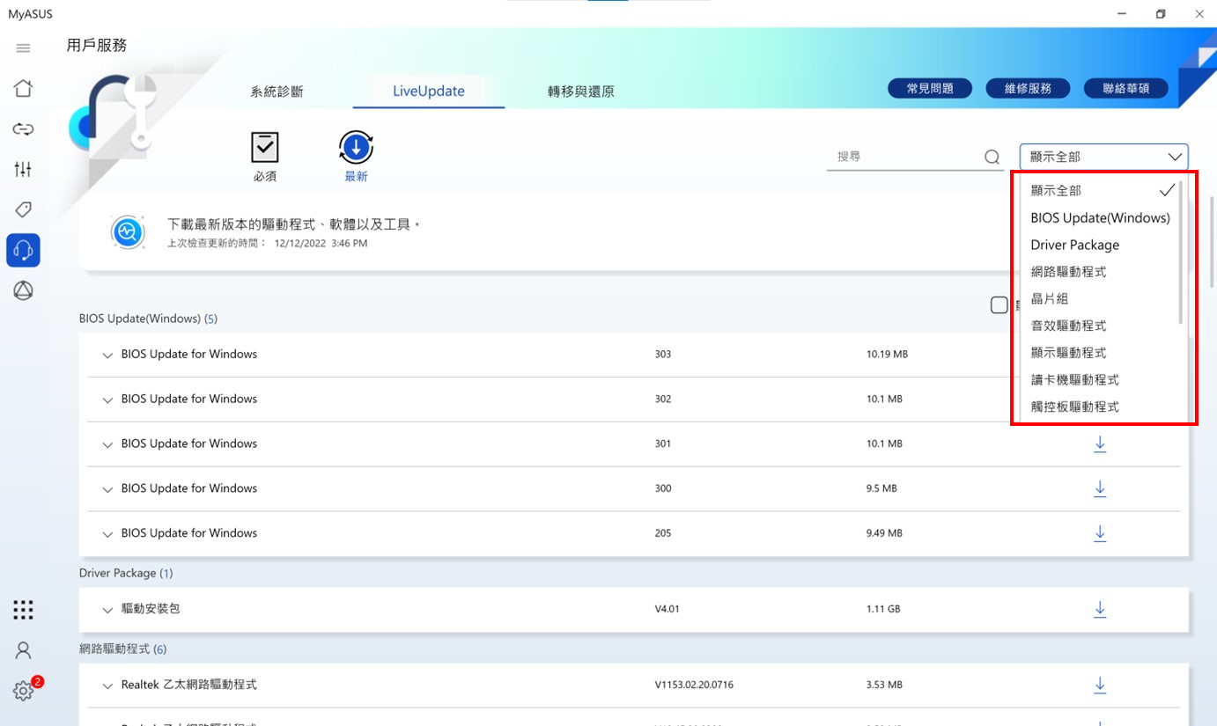Download BIOS Update version 301
This screenshot has width=1217, height=726.
click(x=1100, y=444)
